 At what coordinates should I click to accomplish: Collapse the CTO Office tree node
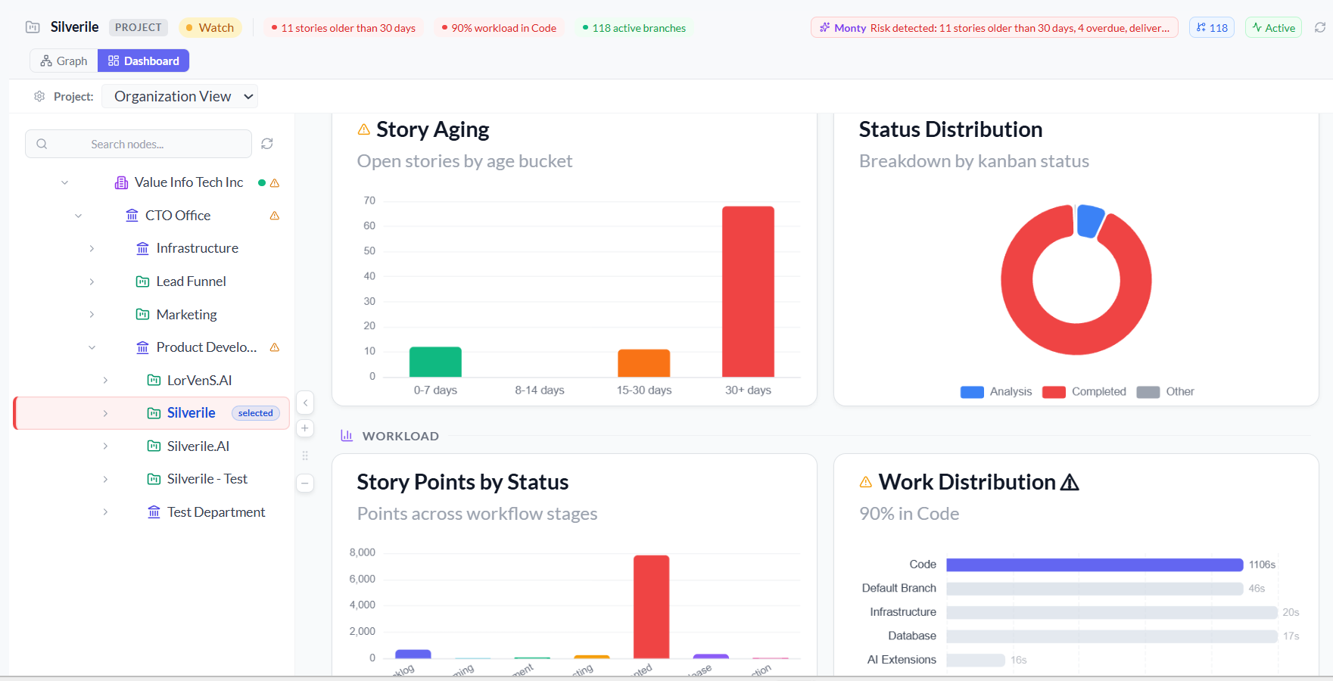click(78, 216)
